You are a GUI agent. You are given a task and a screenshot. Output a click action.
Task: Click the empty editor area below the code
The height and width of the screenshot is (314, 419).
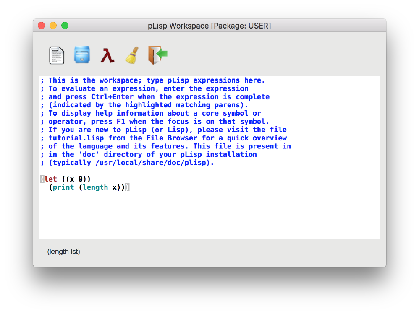pyautogui.click(x=209, y=215)
